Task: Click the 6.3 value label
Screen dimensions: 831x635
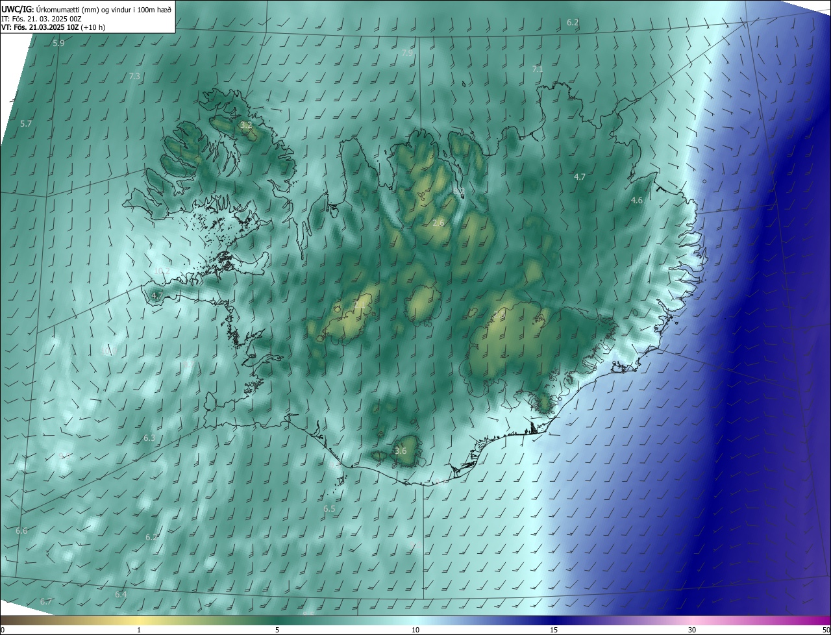Action: coord(149,438)
